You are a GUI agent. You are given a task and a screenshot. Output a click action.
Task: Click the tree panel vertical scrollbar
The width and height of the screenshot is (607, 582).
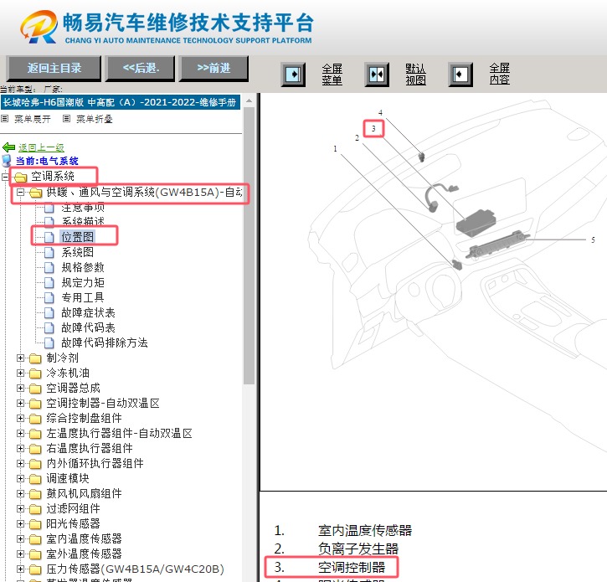point(249,246)
